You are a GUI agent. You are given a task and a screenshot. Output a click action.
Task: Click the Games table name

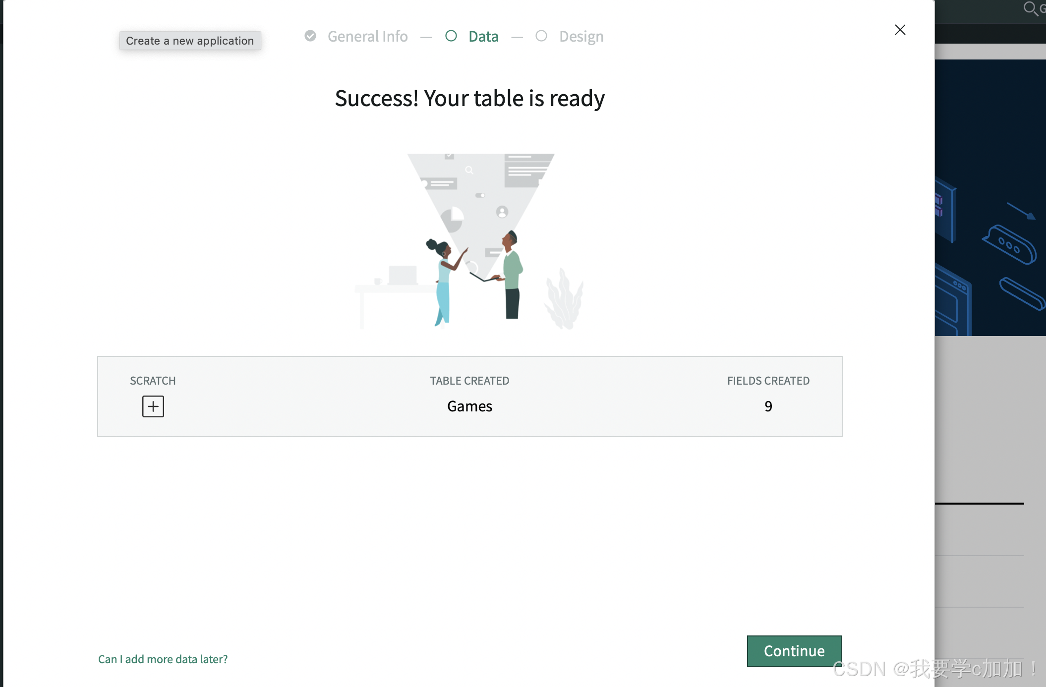click(469, 406)
